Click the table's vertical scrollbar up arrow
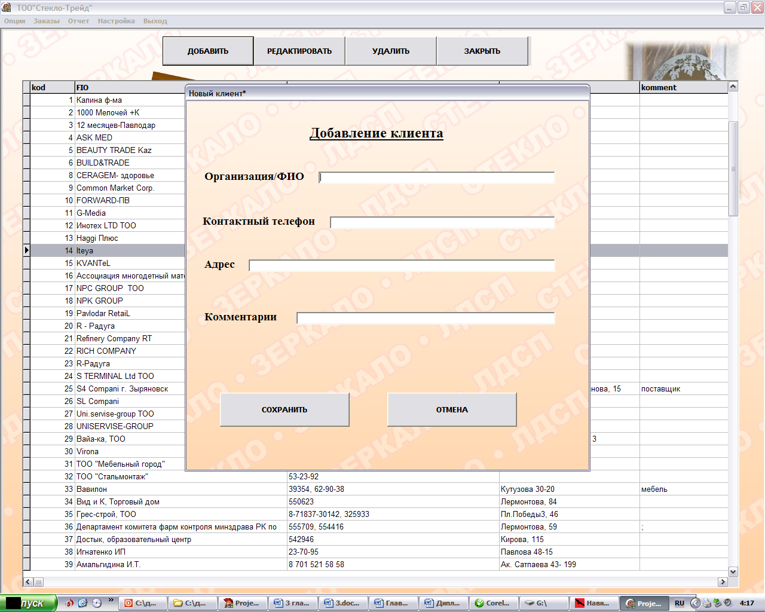The height and width of the screenshot is (612, 765). (x=733, y=87)
